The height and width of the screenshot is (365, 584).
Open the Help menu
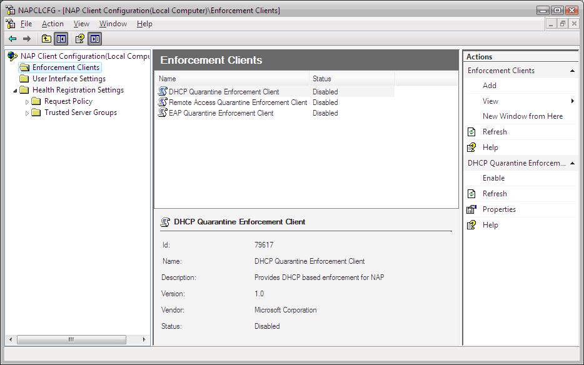coord(144,24)
